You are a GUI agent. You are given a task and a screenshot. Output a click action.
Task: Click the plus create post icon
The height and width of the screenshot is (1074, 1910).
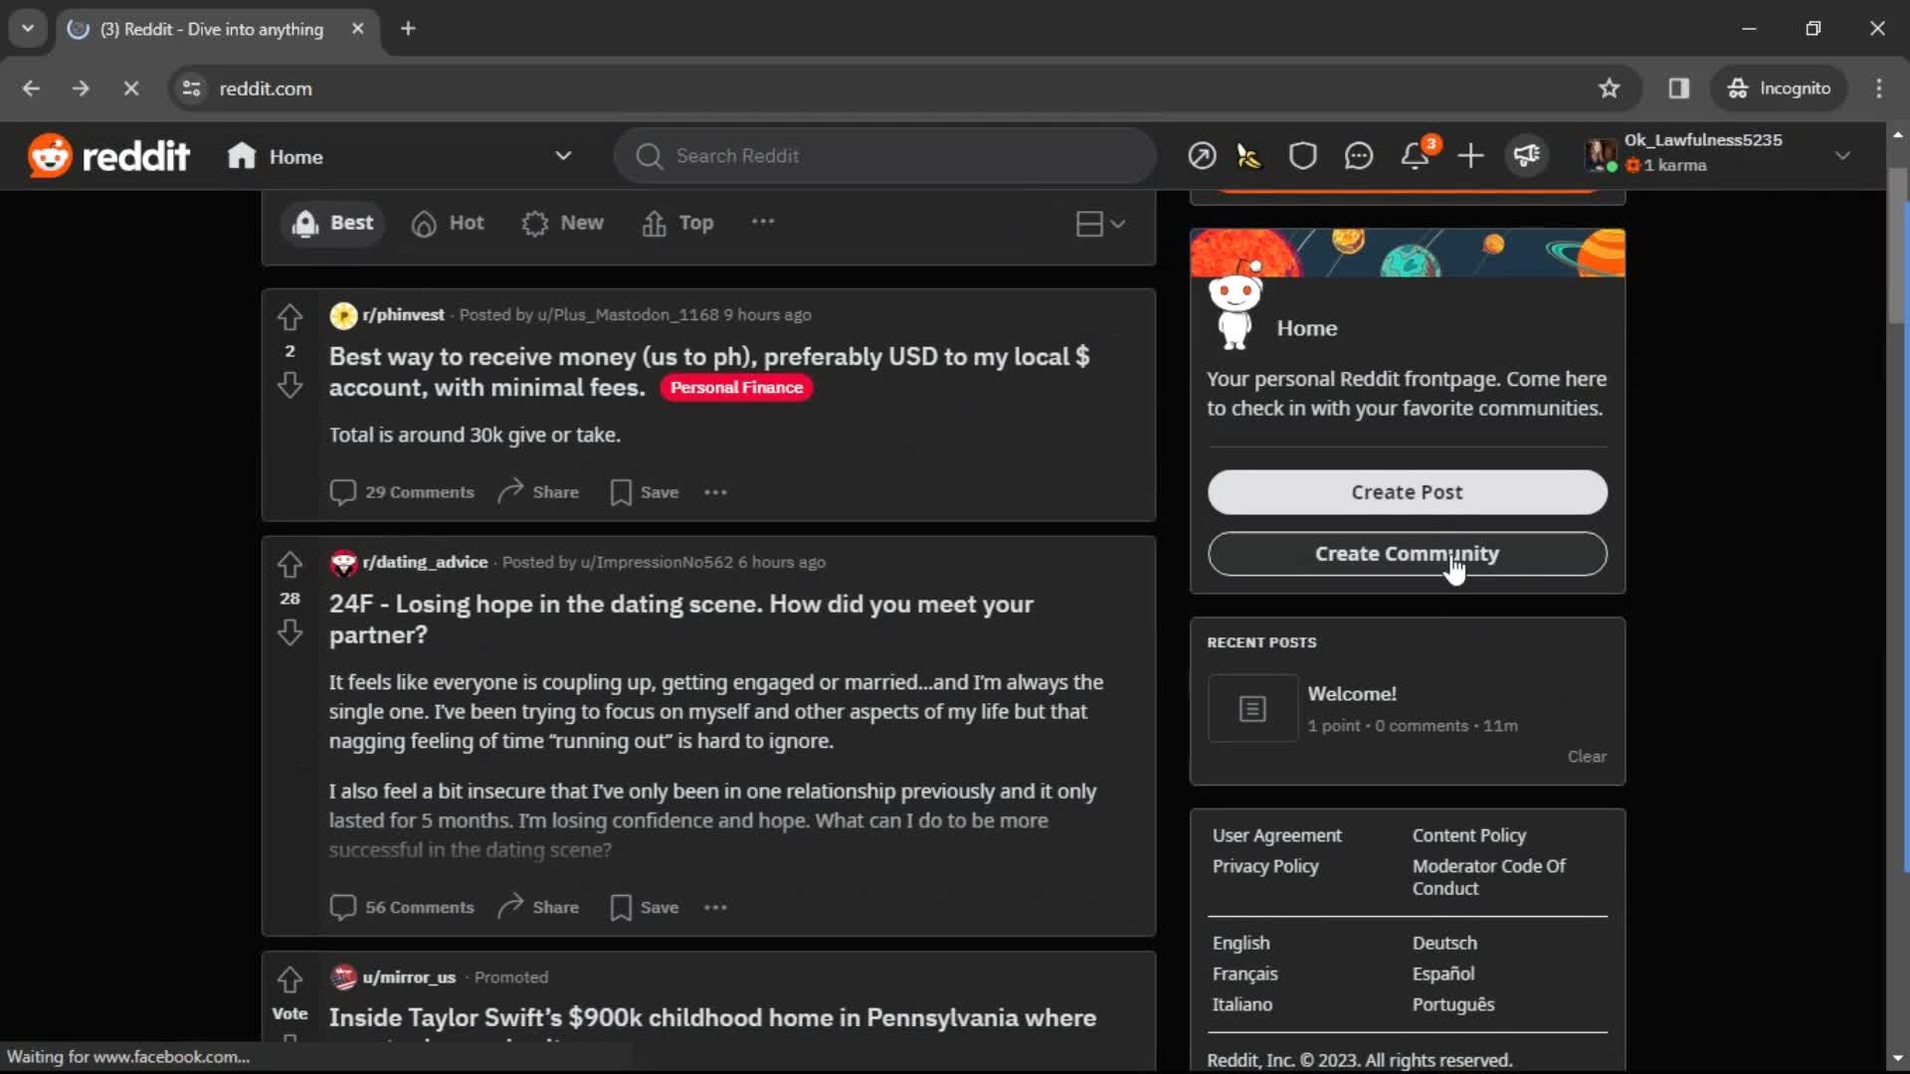1470,156
